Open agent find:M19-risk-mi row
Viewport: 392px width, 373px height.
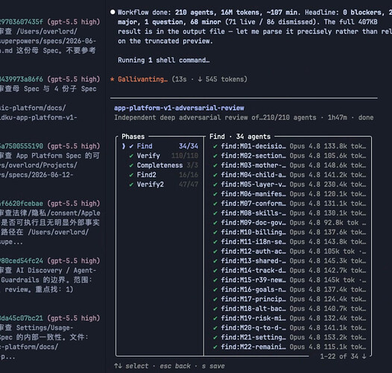[289, 319]
